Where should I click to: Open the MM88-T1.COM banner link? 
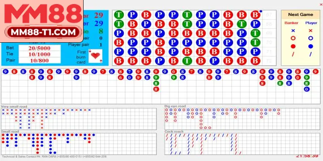coord(42,32)
